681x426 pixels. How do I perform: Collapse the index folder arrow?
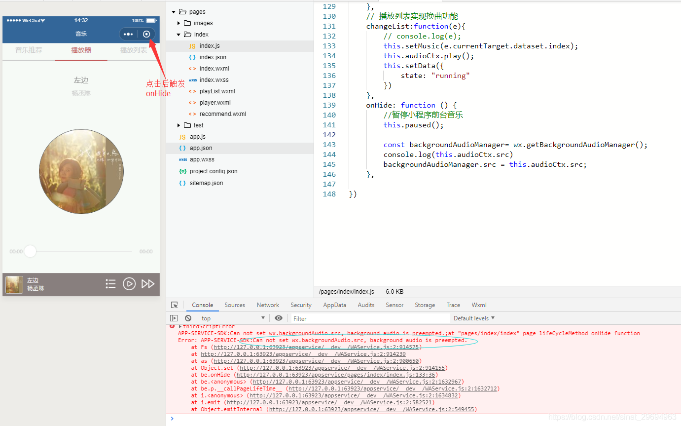coord(179,35)
